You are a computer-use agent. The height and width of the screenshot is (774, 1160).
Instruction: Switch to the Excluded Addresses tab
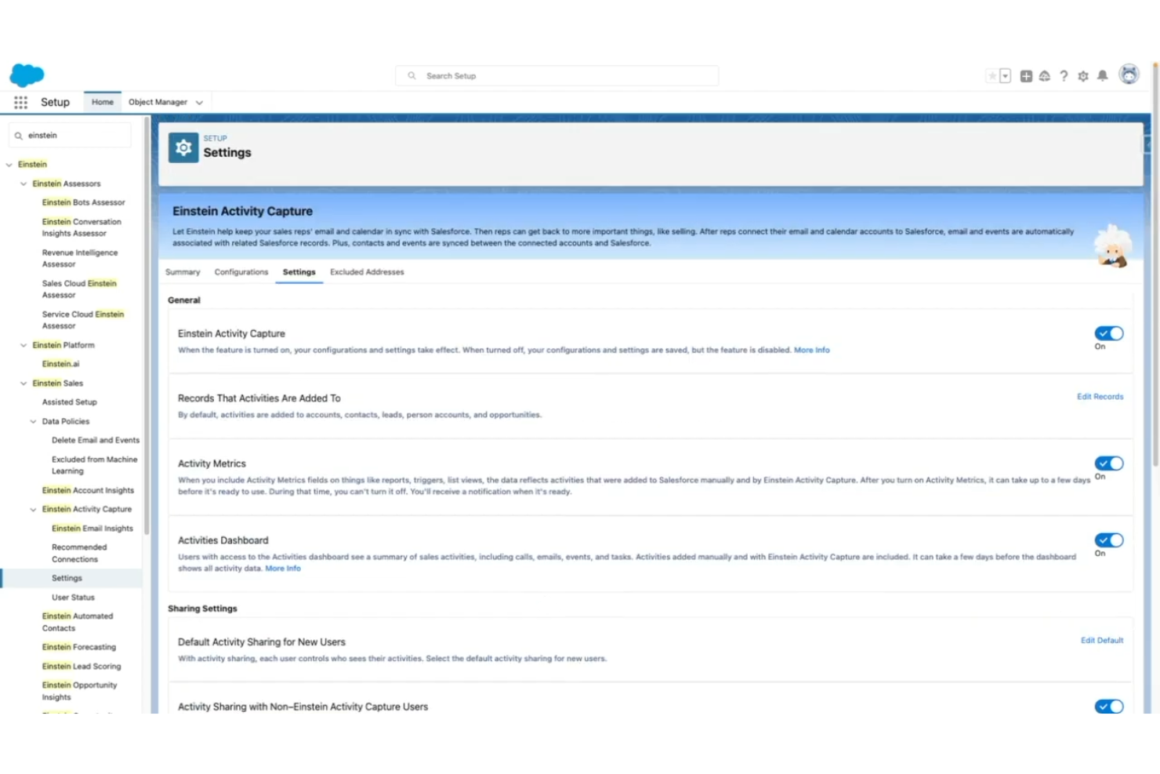coord(367,272)
